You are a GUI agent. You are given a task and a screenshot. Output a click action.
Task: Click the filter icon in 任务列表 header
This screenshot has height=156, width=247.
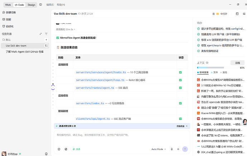[x=46, y=34]
